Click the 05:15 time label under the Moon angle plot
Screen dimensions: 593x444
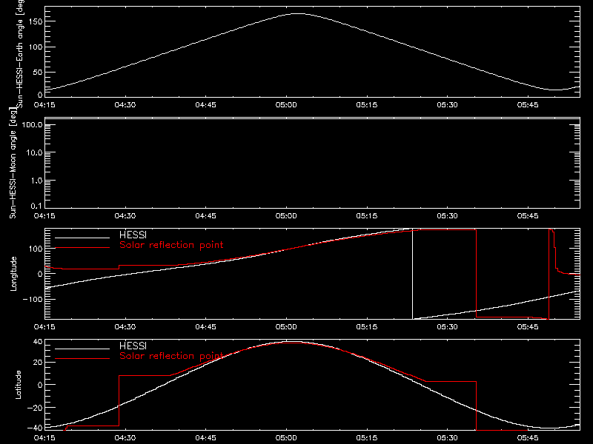367,215
